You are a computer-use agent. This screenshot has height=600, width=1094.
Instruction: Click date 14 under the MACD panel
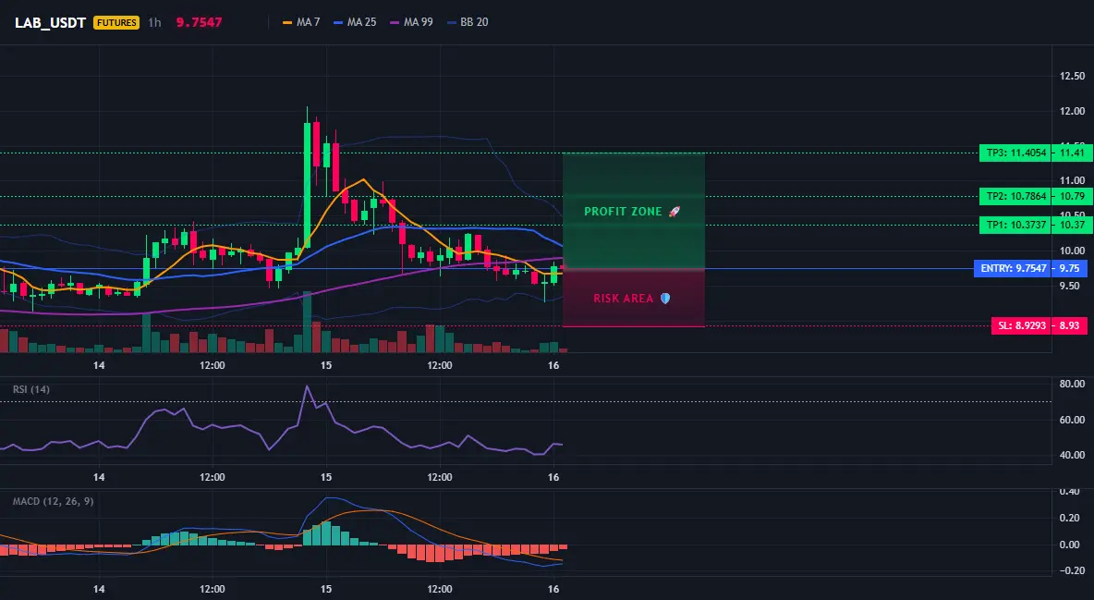[x=99, y=589]
